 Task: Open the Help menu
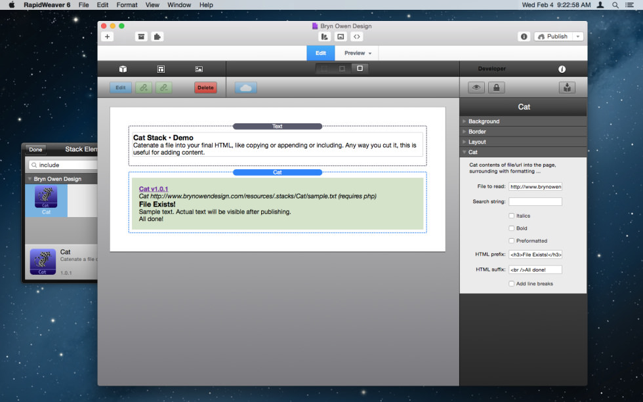pos(206,5)
